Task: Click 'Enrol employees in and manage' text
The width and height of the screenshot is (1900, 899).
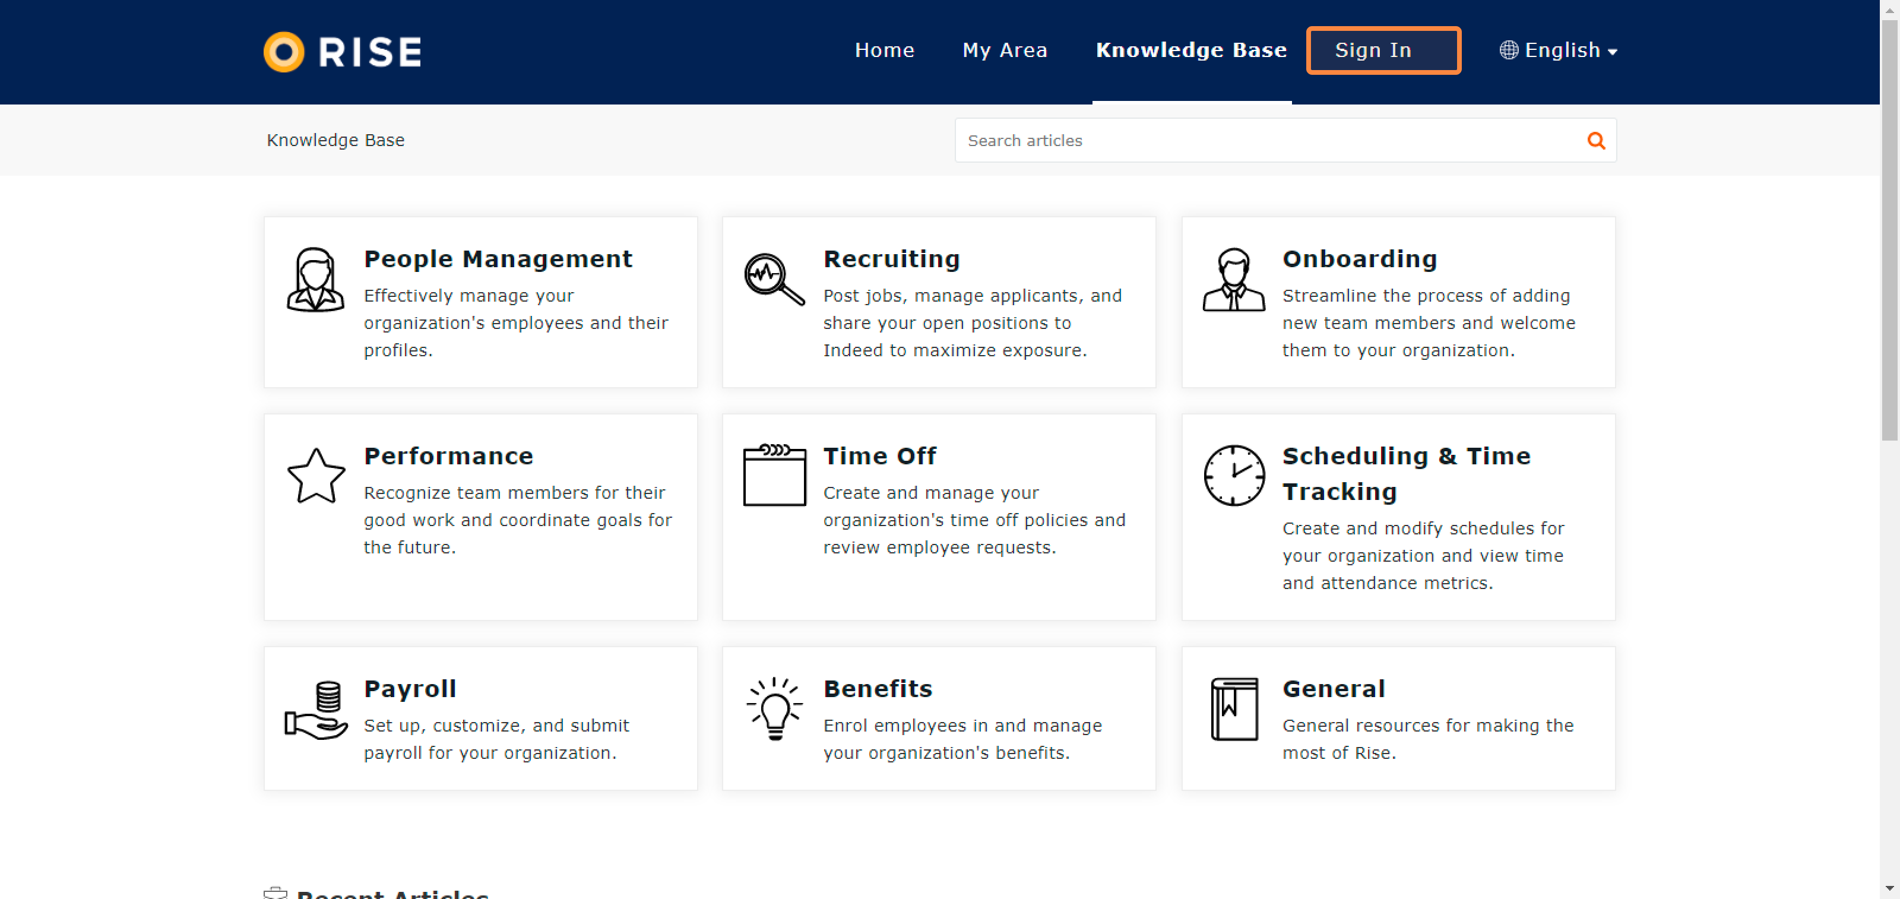Action: pyautogui.click(x=962, y=739)
